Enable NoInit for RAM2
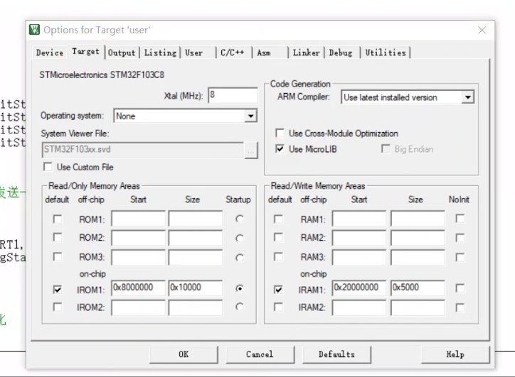 pos(460,238)
